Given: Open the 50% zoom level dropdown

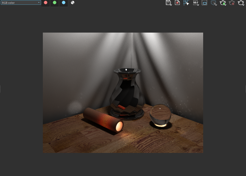Looking at the screenshot, I should (196, 3).
